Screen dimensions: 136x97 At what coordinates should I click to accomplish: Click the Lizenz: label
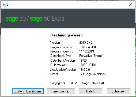click(x=55, y=74)
